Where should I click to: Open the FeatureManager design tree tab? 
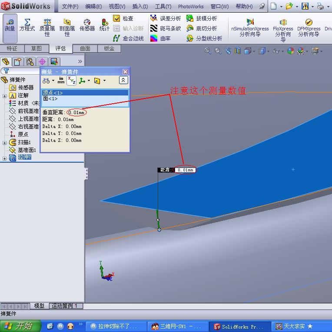click(6, 61)
